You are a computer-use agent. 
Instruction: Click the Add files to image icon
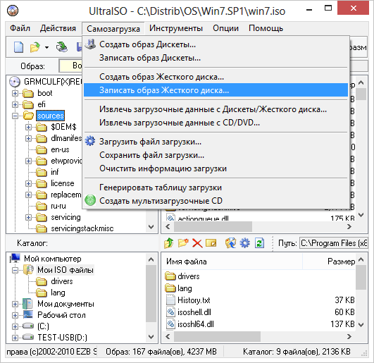click(230, 243)
